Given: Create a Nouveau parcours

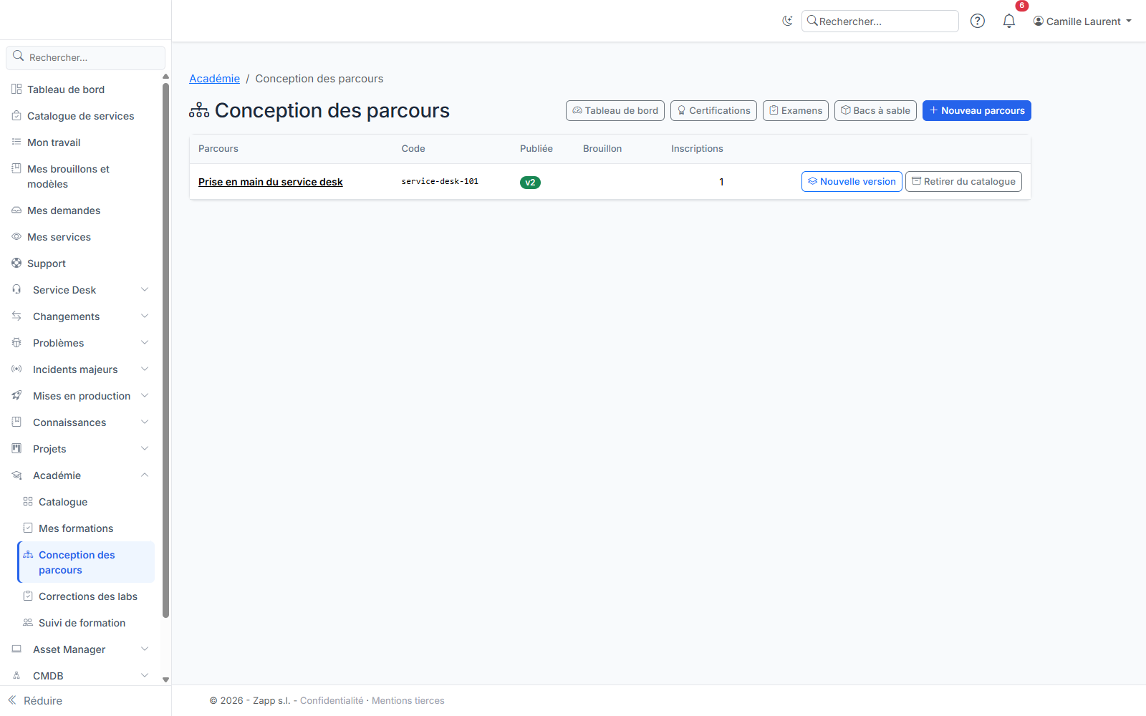Looking at the screenshot, I should click(977, 110).
